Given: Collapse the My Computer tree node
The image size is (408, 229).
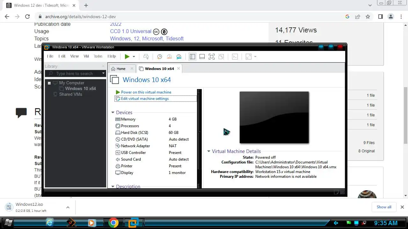Looking at the screenshot, I should pyautogui.click(x=49, y=83).
